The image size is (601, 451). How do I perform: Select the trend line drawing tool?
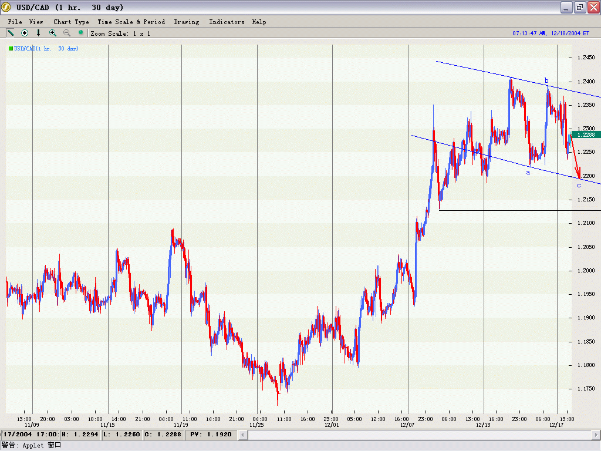click(x=11, y=33)
